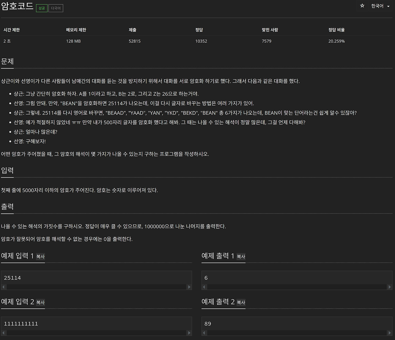Open submissions via the 52815 count
The width and height of the screenshot is (395, 340).
tap(135, 41)
